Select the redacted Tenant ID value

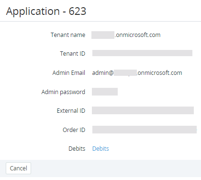coord(142,53)
